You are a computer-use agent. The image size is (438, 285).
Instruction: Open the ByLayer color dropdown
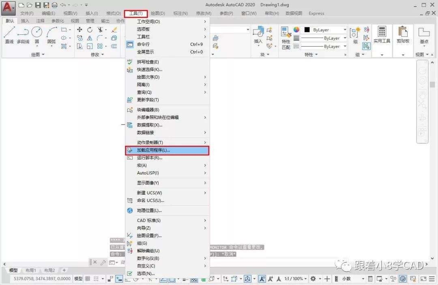pos(344,29)
